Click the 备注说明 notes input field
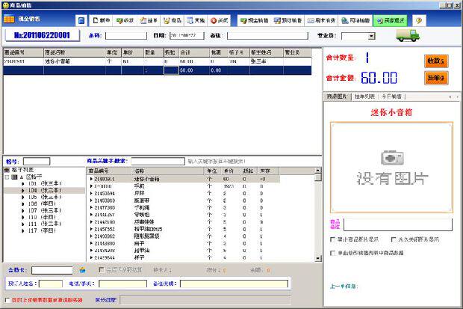Image resolution: width=463 pixels, height=309 pixels. (234, 284)
